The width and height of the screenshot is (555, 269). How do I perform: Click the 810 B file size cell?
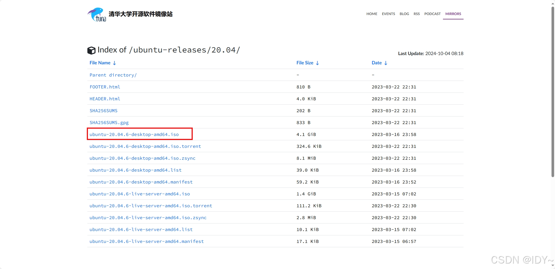[303, 87]
